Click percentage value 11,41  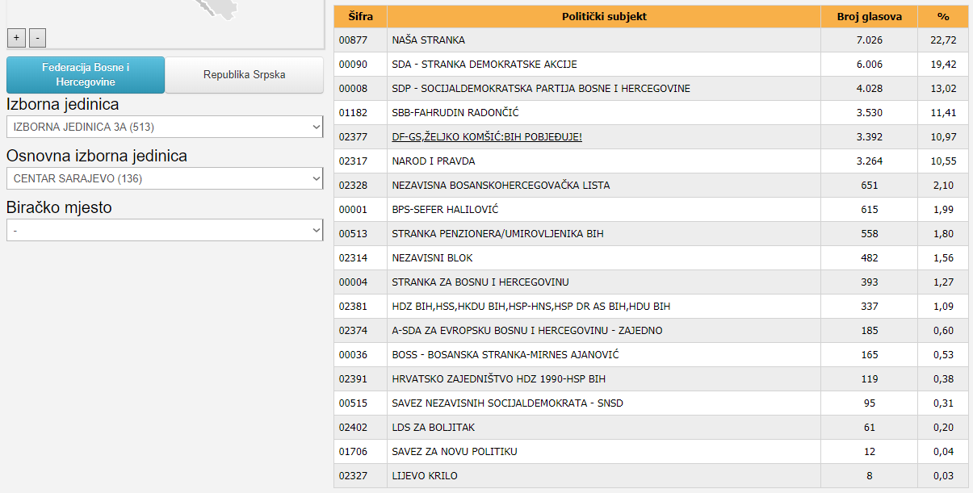coord(943,113)
